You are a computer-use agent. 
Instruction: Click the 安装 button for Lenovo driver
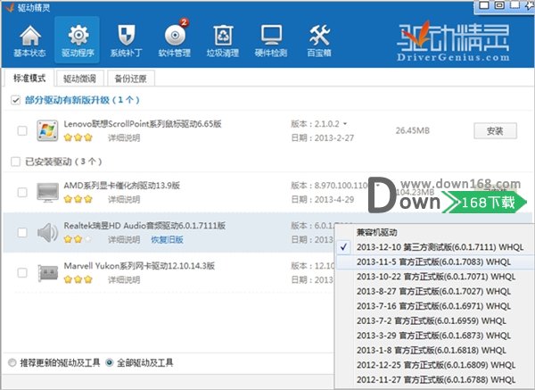pos(495,131)
